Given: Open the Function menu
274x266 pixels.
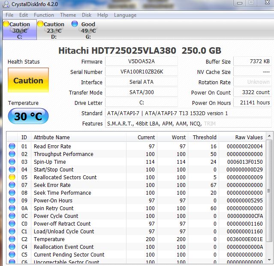Looking at the screenshot, I should (44, 15).
